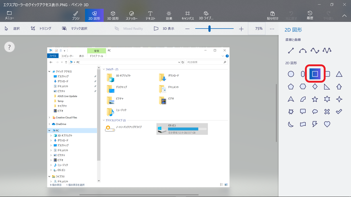Click the 貼り付け paste button

coord(273,15)
